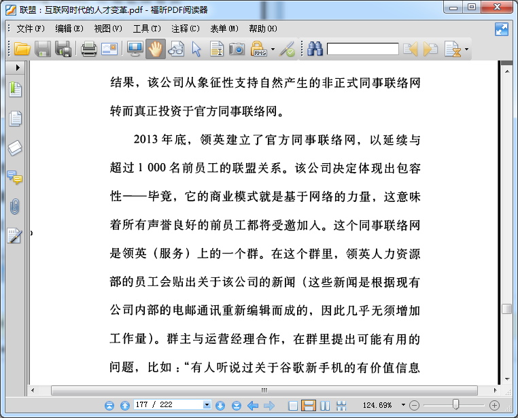Go to the next page

point(220,406)
